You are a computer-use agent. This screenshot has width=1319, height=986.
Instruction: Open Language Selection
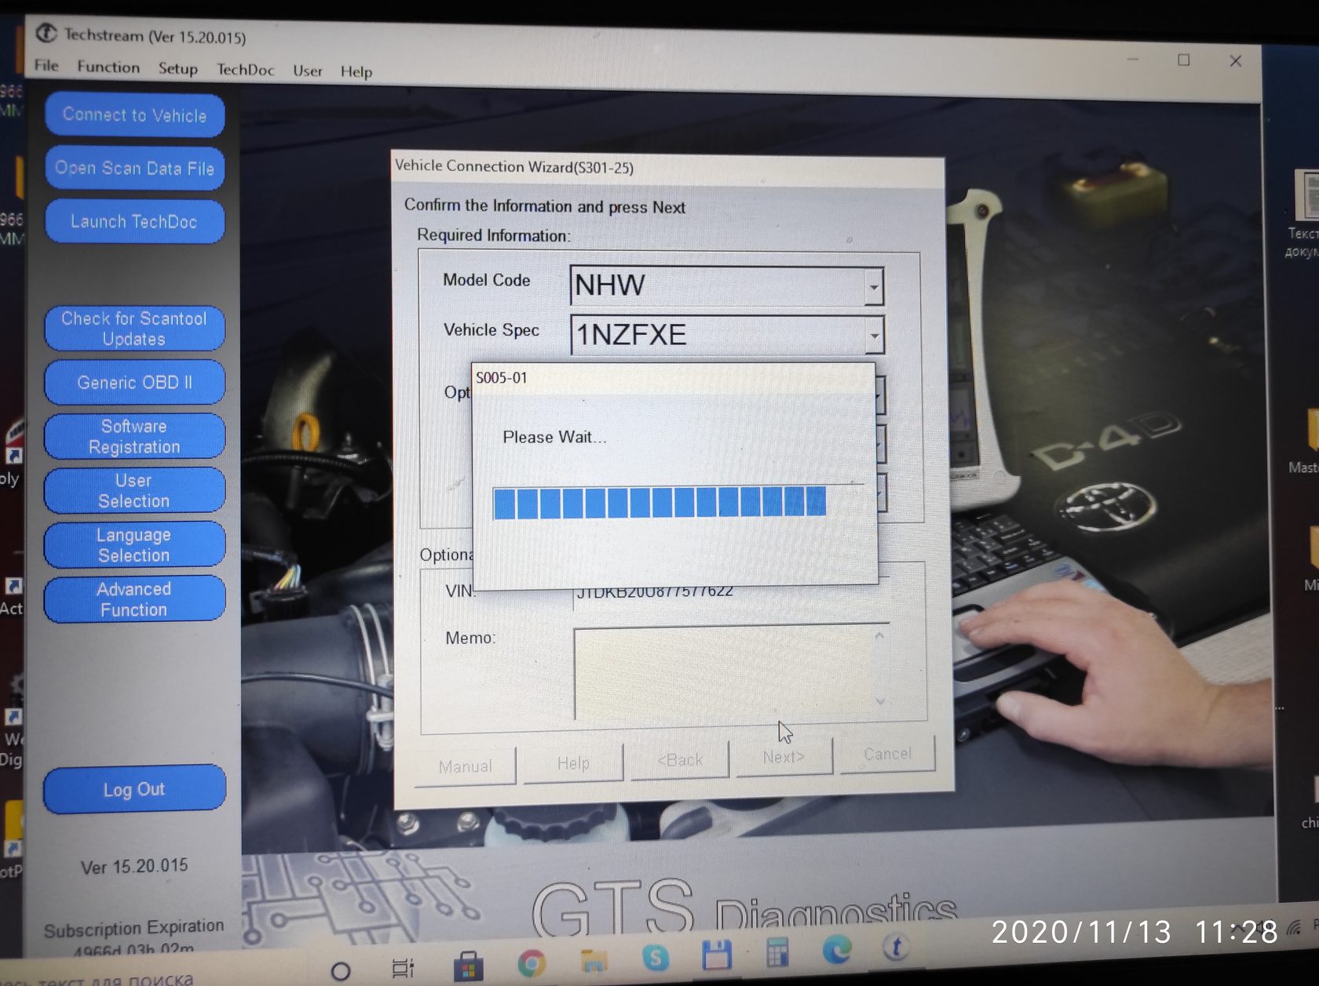(134, 544)
